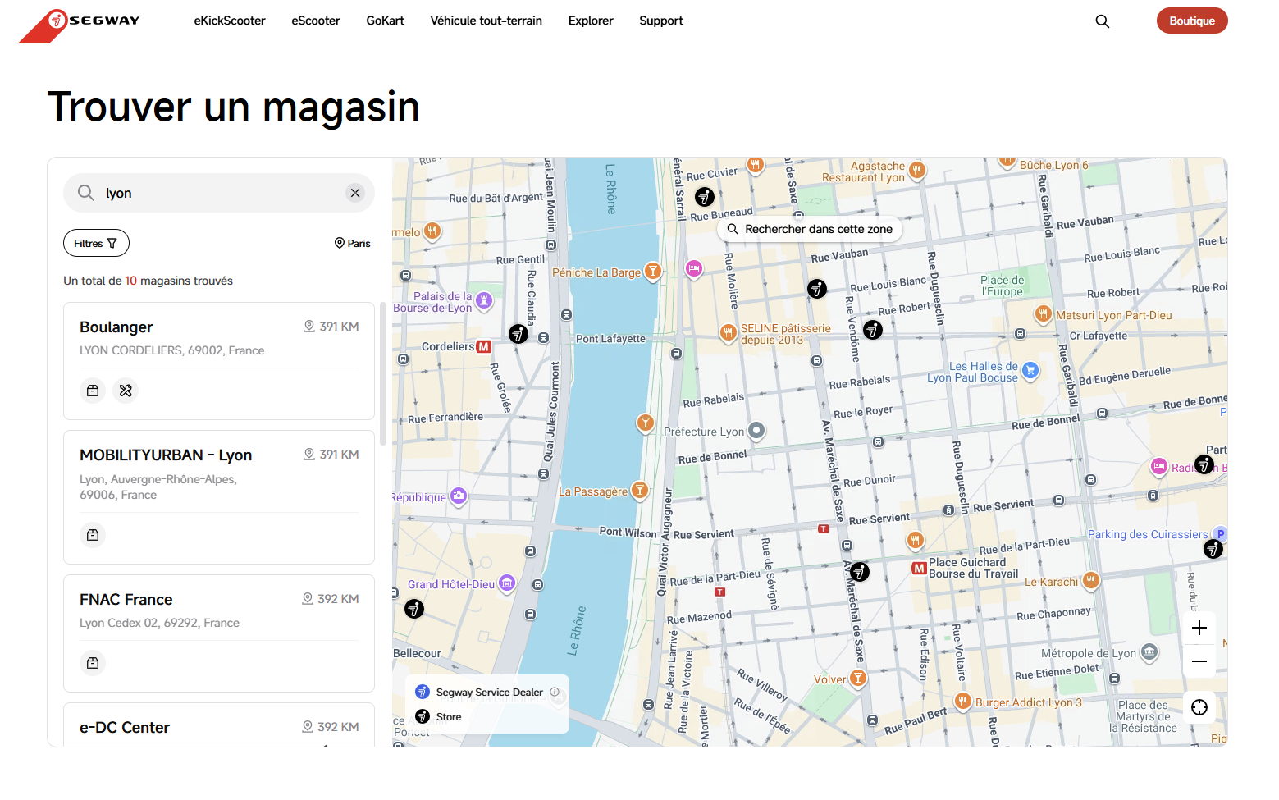Viewport: 1279px width, 800px height.
Task: Open the eScooter menu
Action: click(x=316, y=21)
